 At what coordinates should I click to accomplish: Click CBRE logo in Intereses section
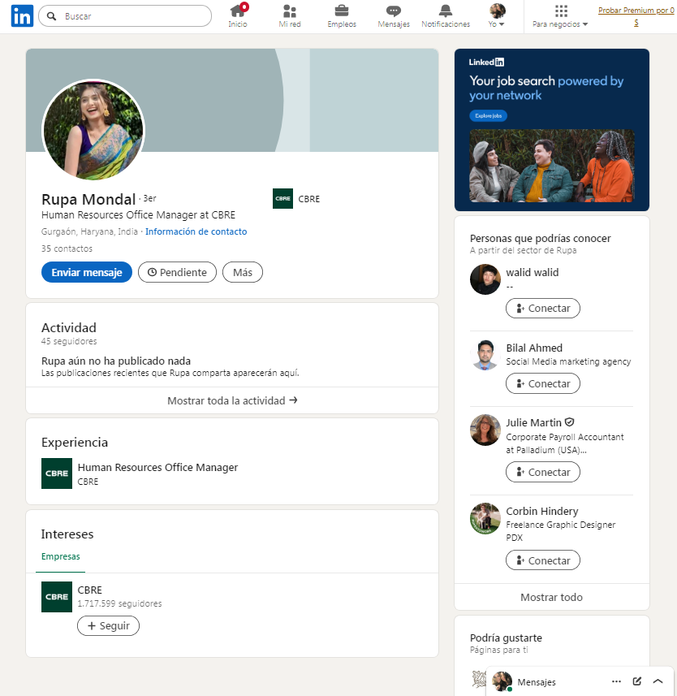click(57, 597)
